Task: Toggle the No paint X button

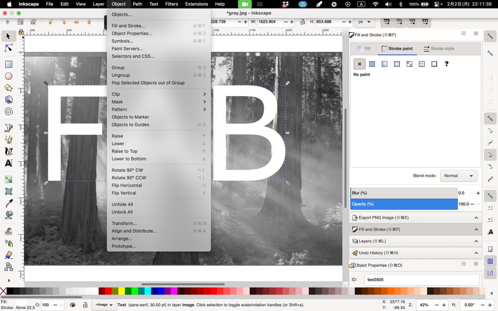Action: pyautogui.click(x=360, y=64)
